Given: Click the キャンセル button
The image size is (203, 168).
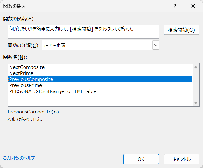Looking at the screenshot, I should click(181, 159).
